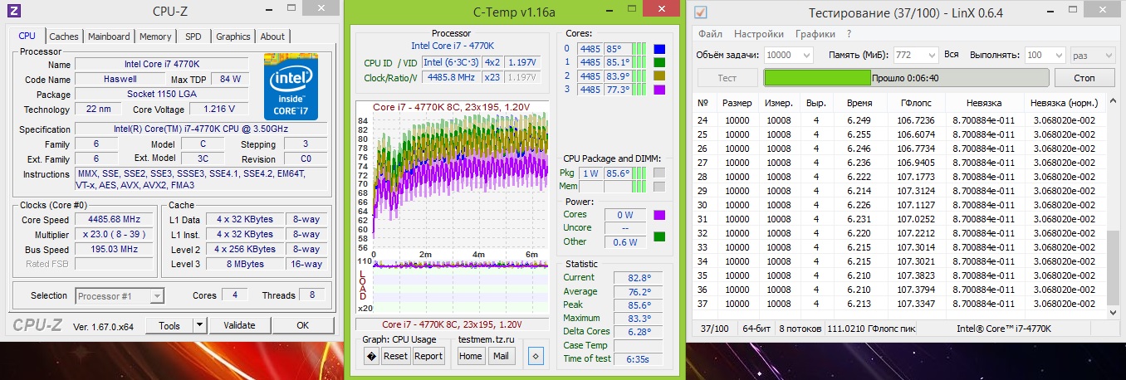The image size is (1126, 380).
Task: Click the Tools button in CPU-Z
Action: click(169, 325)
